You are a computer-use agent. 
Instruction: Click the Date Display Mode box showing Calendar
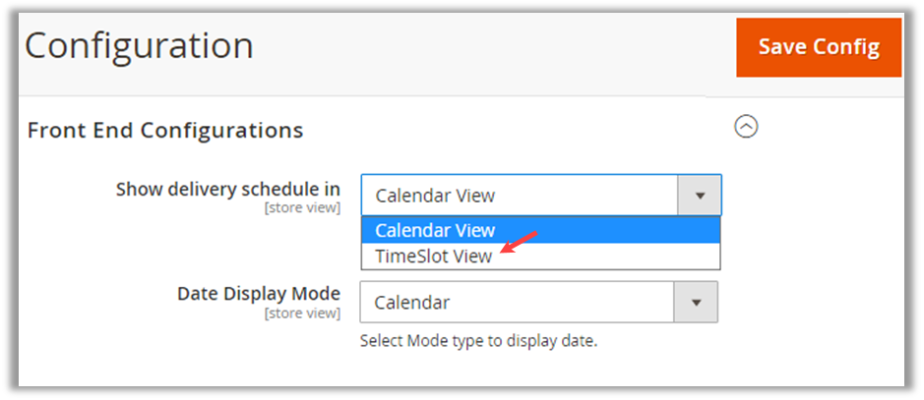pos(517,303)
